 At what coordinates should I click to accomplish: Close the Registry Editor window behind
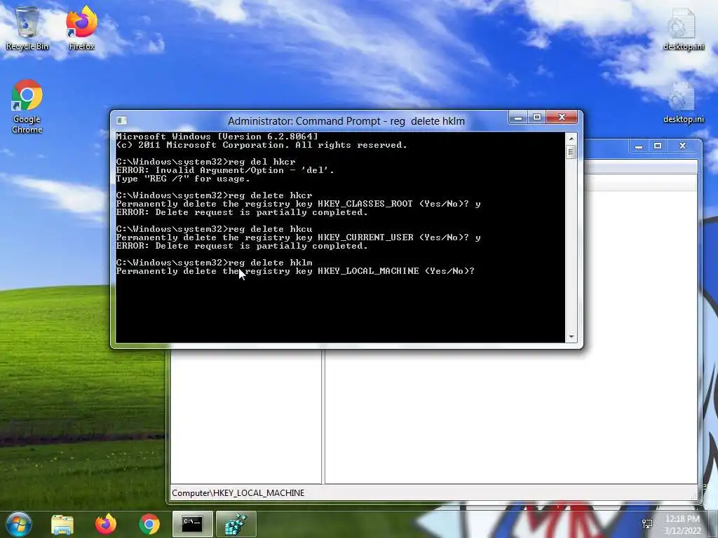[683, 146]
